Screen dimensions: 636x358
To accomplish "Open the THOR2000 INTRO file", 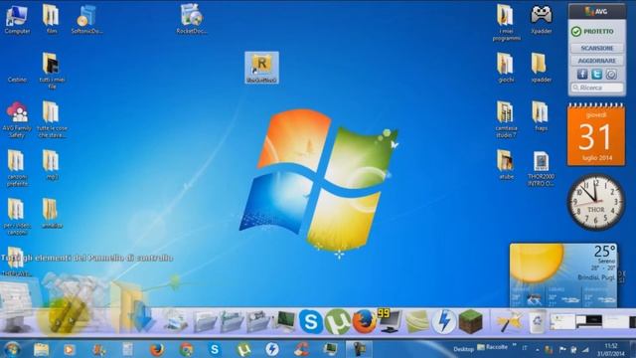I will [x=541, y=168].
